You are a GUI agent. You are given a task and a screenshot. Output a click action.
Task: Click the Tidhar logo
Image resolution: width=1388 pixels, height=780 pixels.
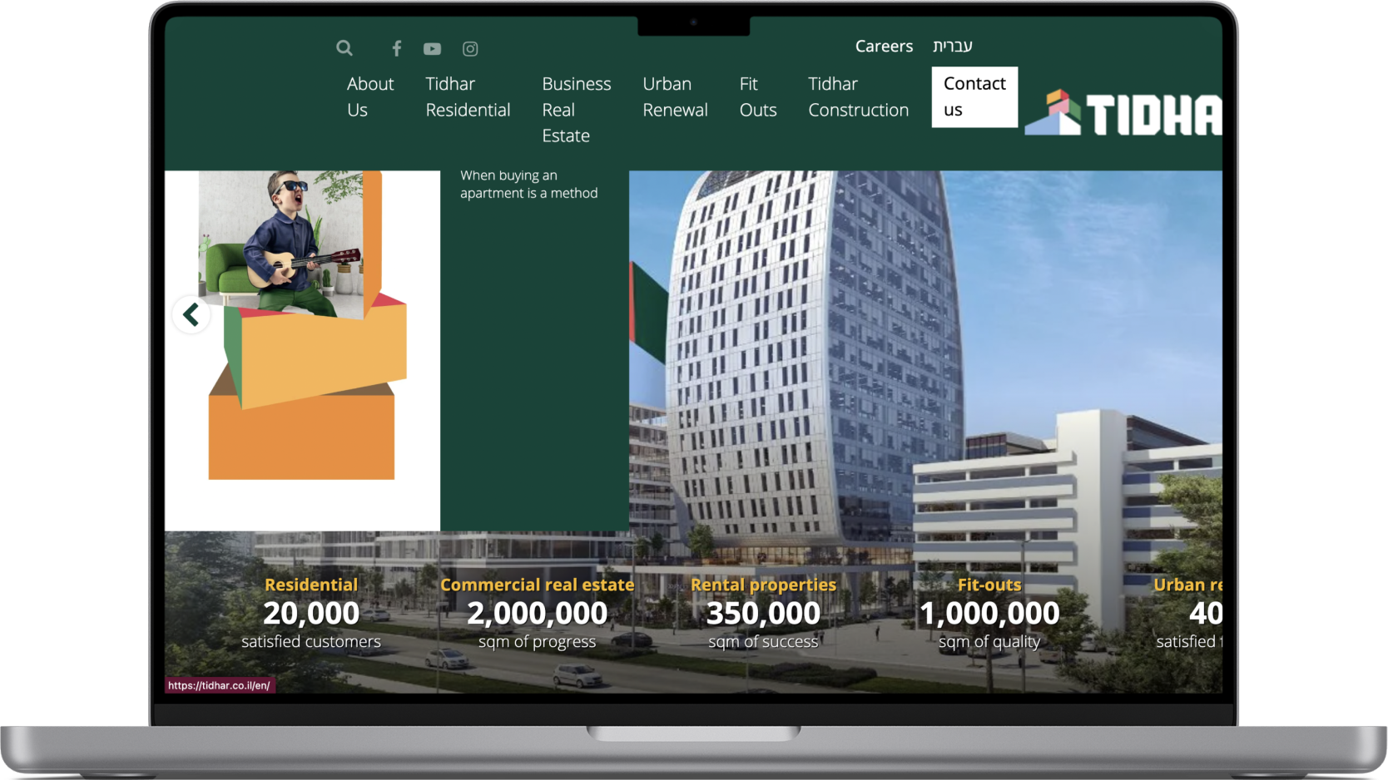pos(1123,112)
